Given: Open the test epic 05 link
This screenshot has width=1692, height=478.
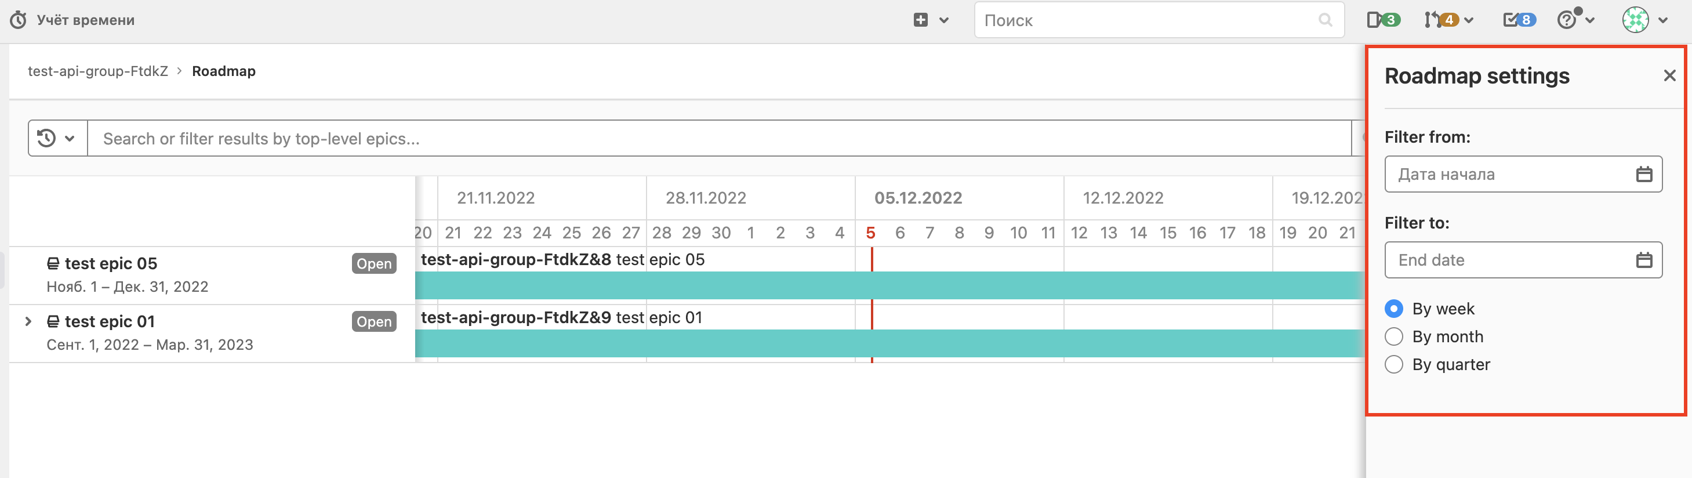Looking at the screenshot, I should click(x=110, y=264).
